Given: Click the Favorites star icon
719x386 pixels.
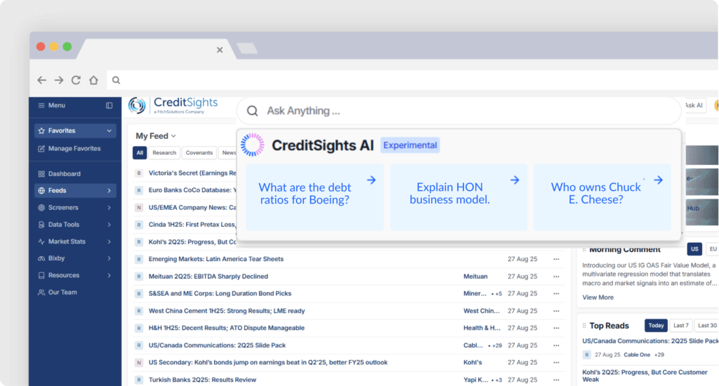Looking at the screenshot, I should pos(41,131).
